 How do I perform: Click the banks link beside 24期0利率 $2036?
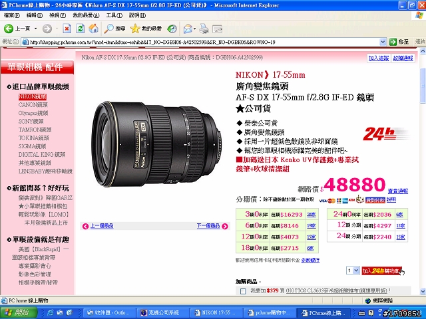[x=399, y=215]
